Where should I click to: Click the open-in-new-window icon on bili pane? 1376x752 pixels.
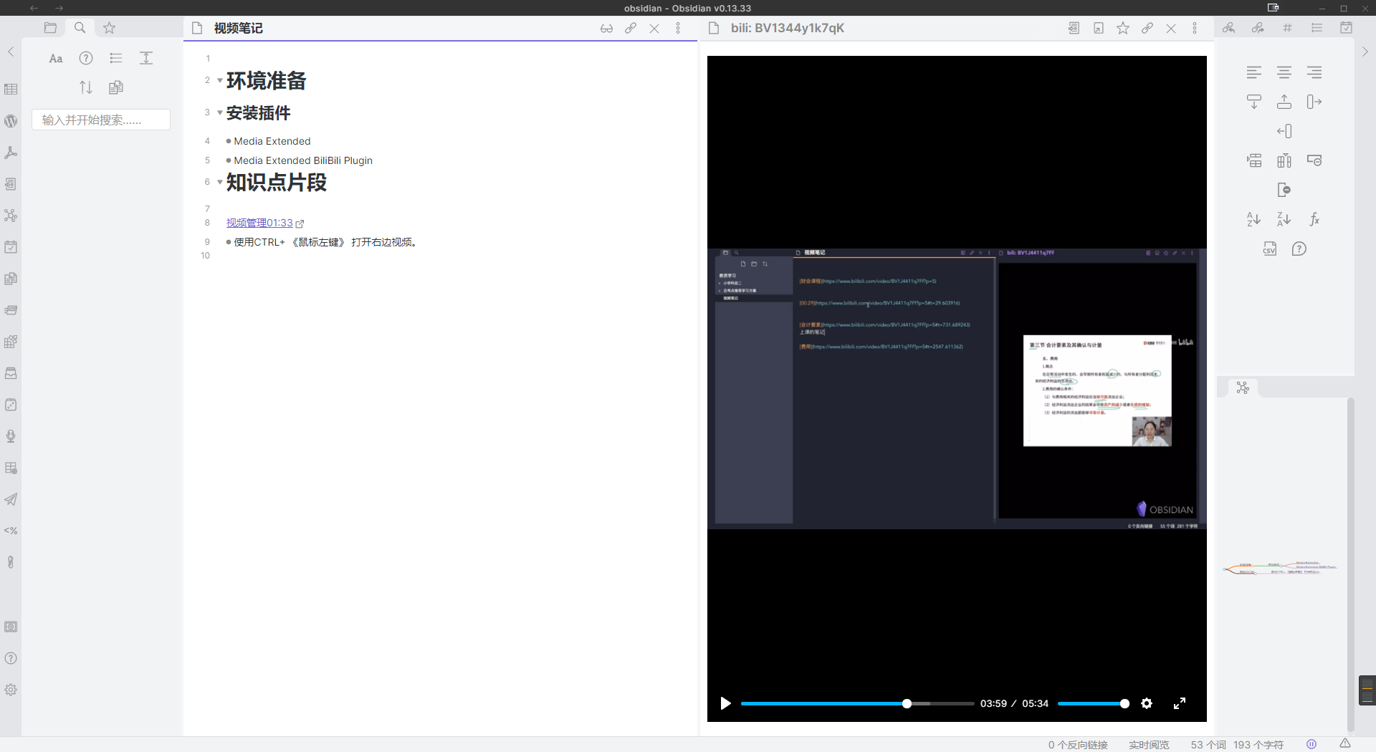click(x=1098, y=29)
